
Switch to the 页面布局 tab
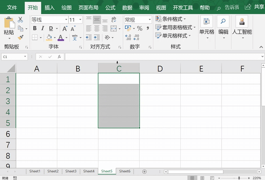[88, 8]
